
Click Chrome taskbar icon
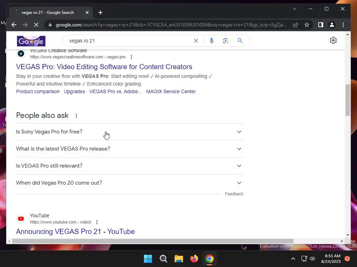[x=210, y=259]
